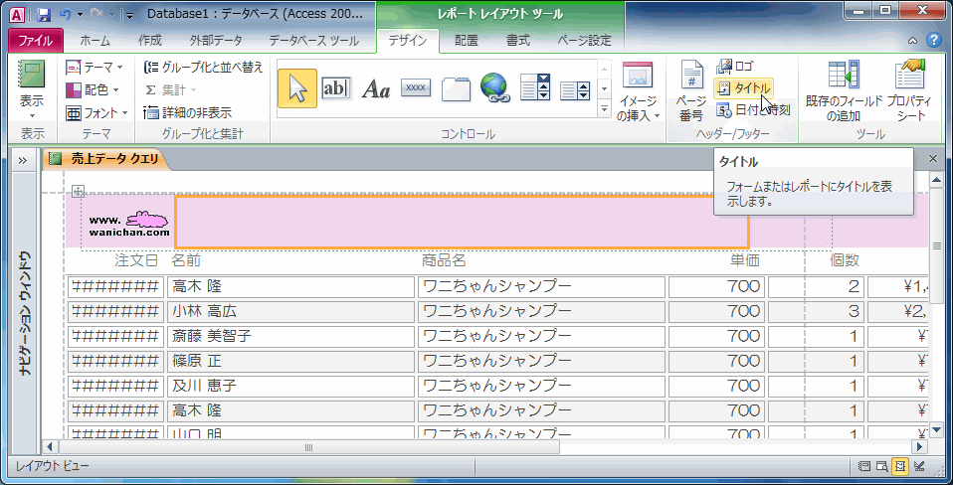953x485 pixels.
Task: Select the tab control icon
Action: pos(456,88)
